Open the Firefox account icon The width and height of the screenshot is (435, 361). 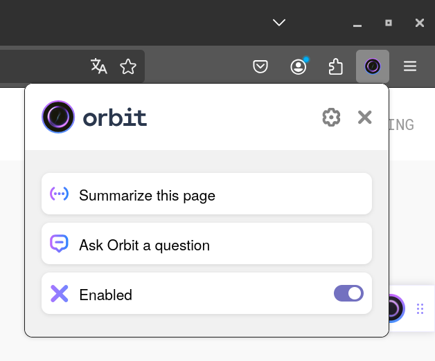click(x=299, y=66)
